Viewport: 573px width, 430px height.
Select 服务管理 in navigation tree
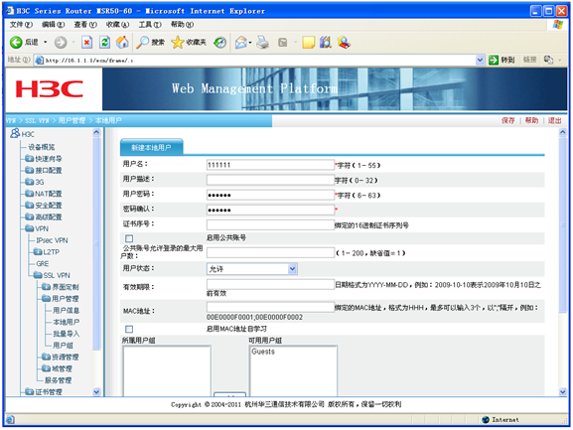[x=59, y=380]
